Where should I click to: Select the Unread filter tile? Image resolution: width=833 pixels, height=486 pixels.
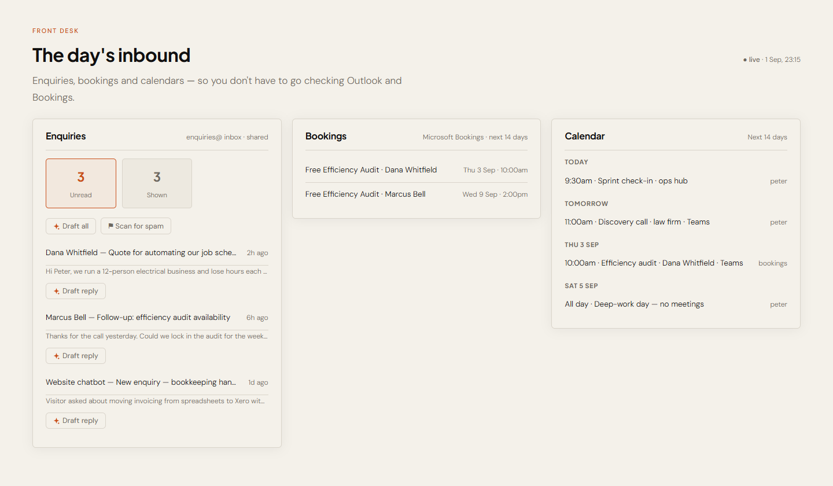click(81, 183)
